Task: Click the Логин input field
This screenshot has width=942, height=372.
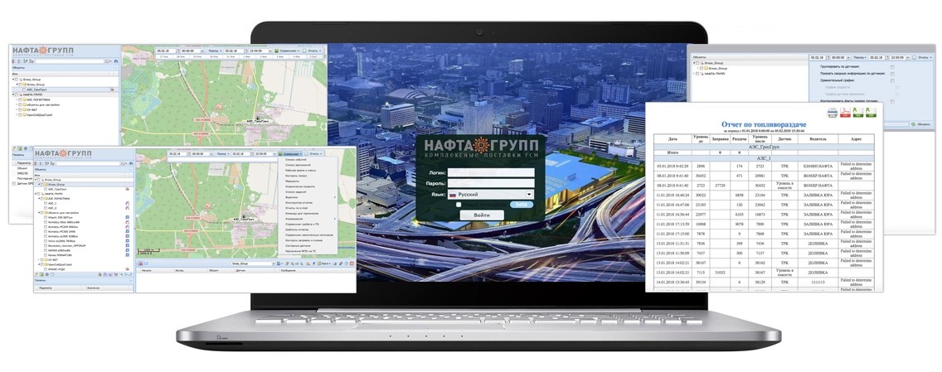Action: (x=491, y=172)
